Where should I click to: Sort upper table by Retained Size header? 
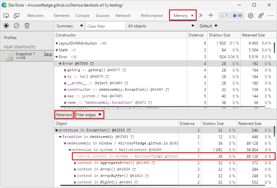tap(257, 35)
